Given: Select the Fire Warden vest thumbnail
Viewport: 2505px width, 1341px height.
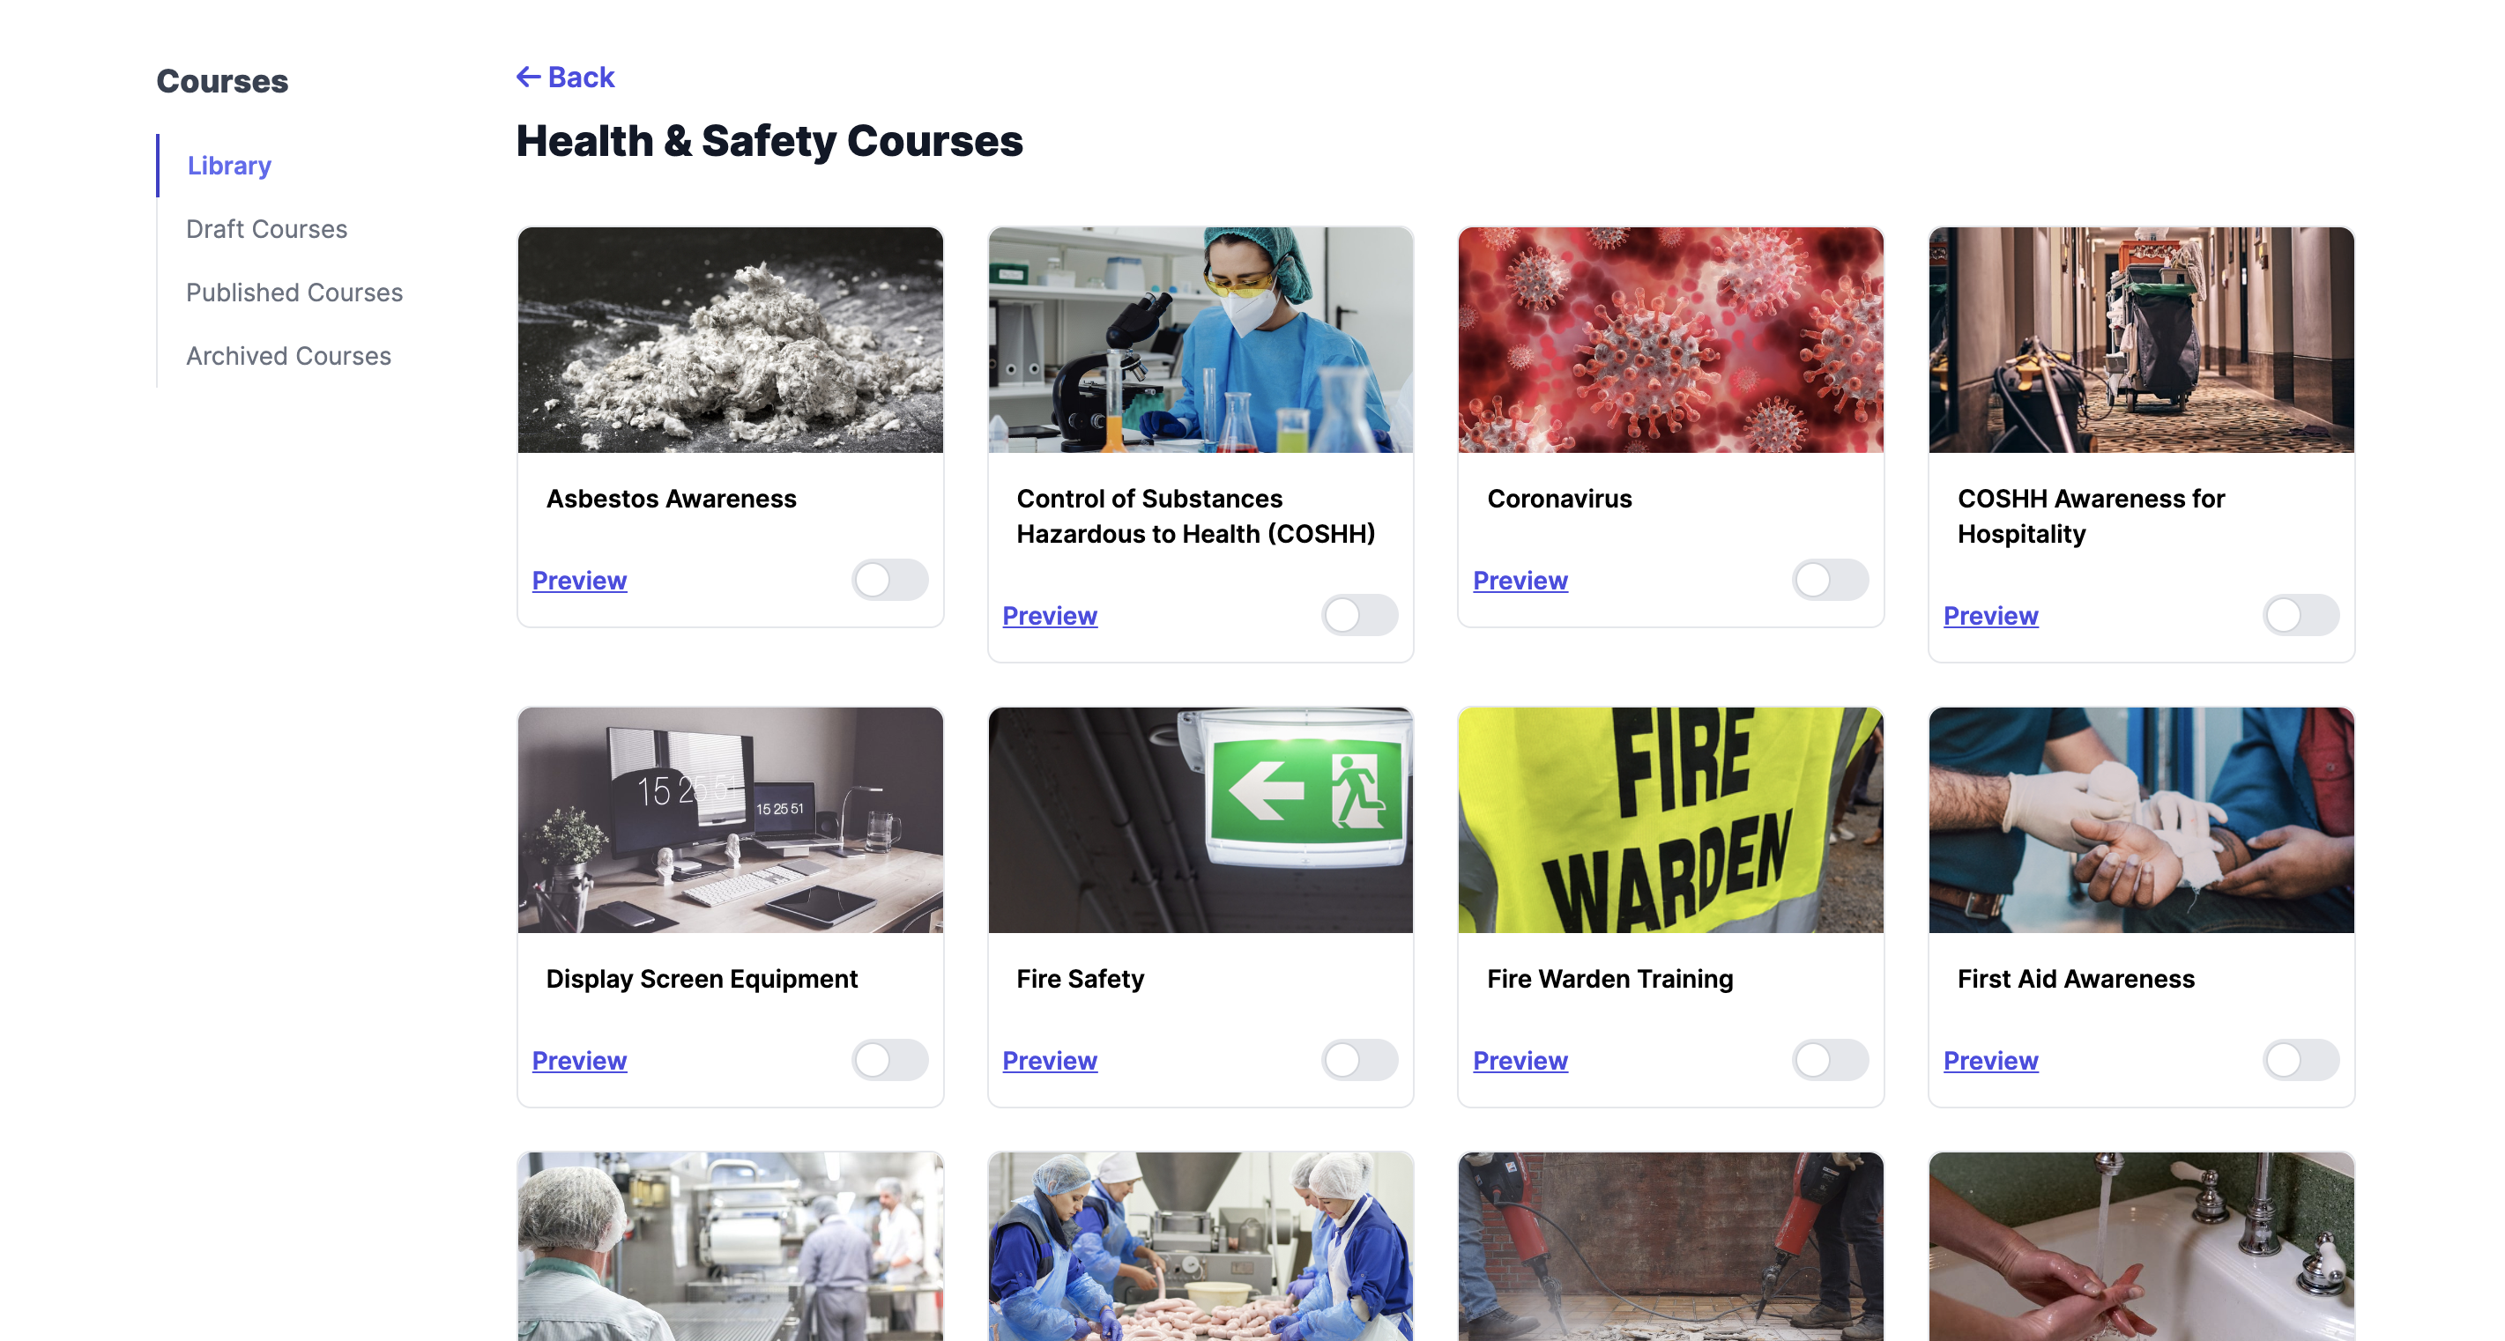Looking at the screenshot, I should point(1670,820).
